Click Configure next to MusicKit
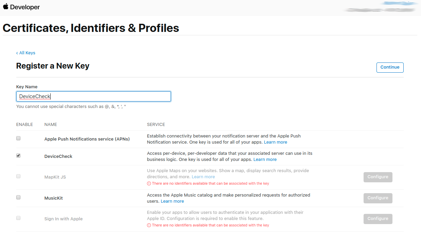This screenshot has height=239, width=421. click(x=378, y=198)
